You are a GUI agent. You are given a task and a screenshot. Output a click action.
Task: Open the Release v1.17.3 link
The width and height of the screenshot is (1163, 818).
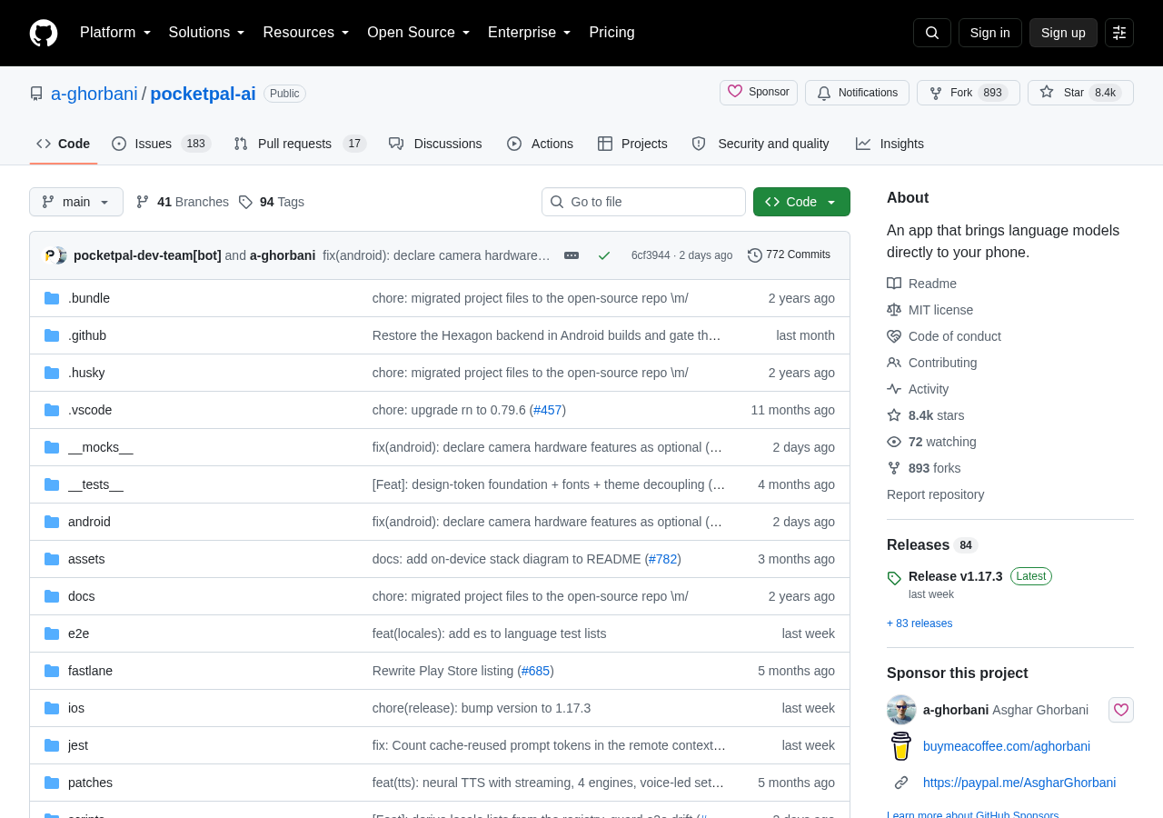pos(956,576)
